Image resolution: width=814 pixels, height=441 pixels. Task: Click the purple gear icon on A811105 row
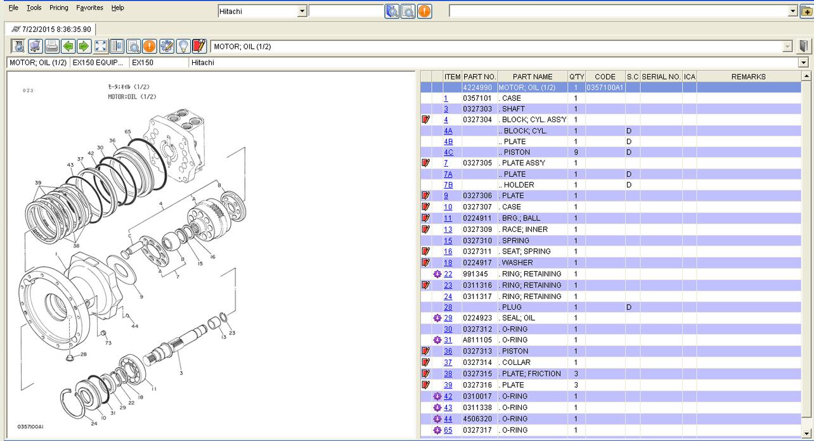pos(437,340)
